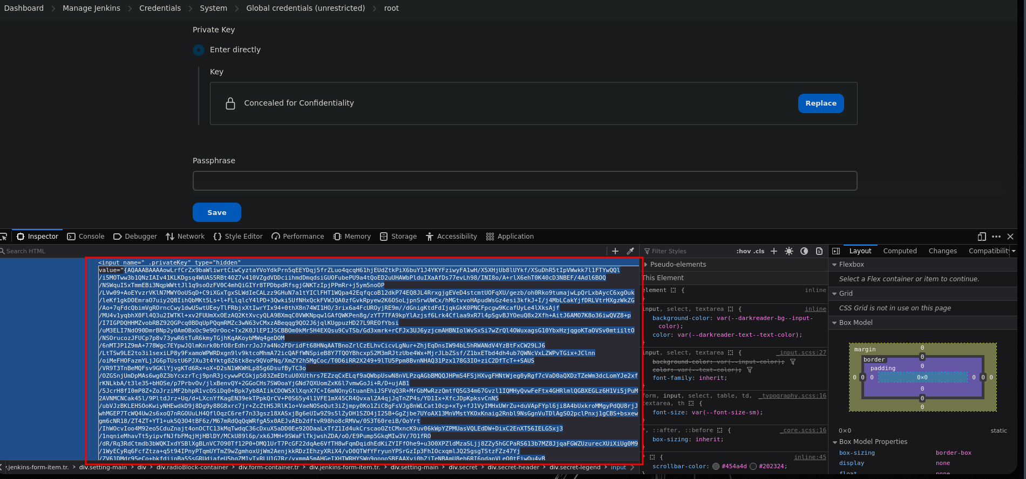
Task: Add a new style rule with plus icon
Action: pyautogui.click(x=774, y=251)
